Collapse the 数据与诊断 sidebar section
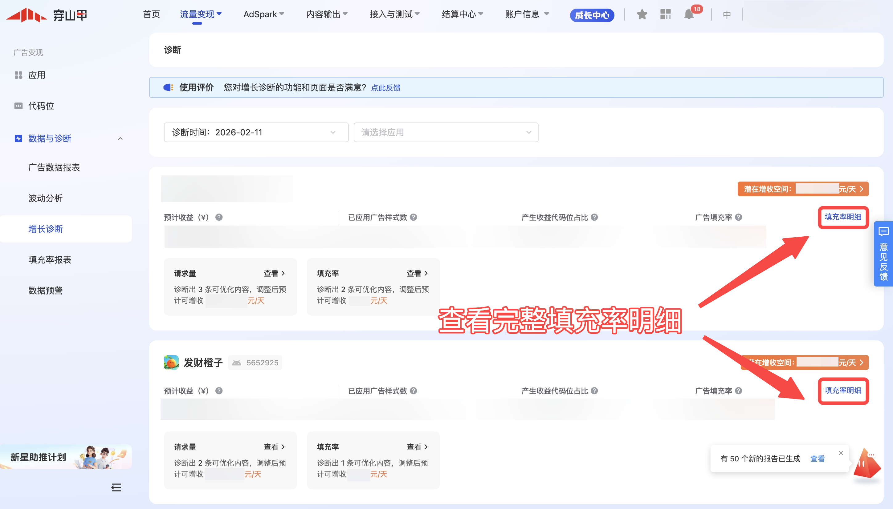Viewport: 893px width, 509px height. (120, 138)
